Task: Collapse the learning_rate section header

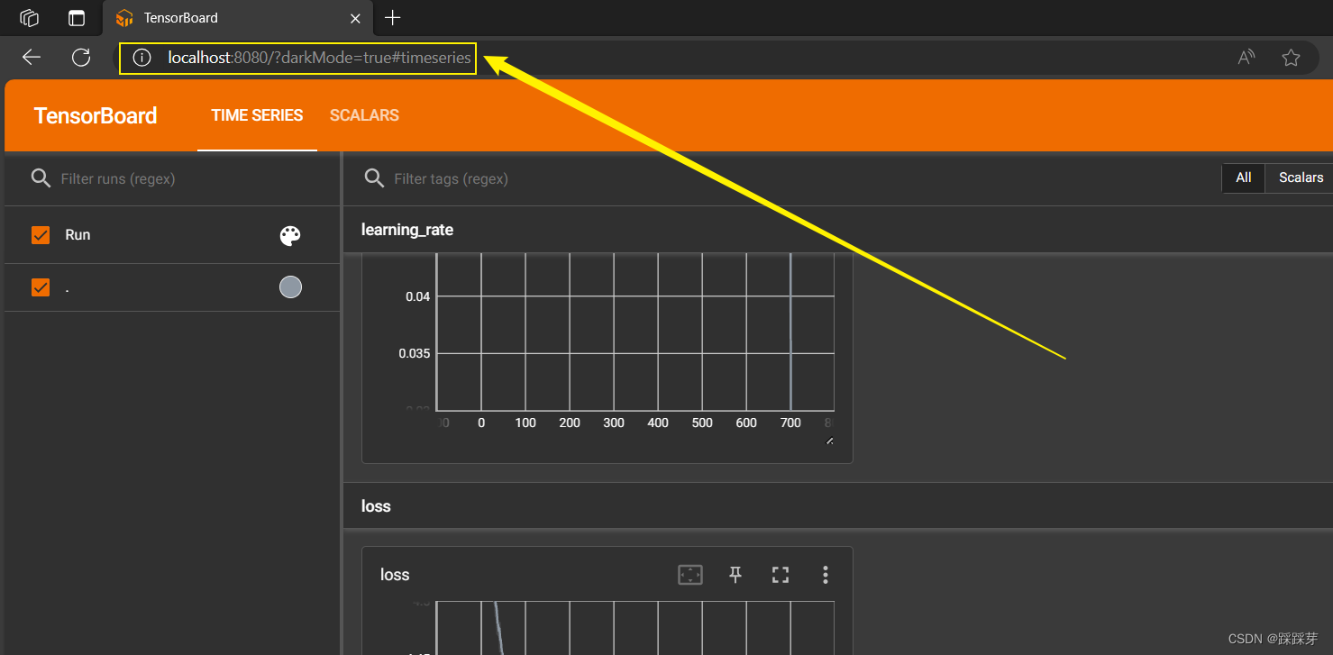Action: coord(838,230)
